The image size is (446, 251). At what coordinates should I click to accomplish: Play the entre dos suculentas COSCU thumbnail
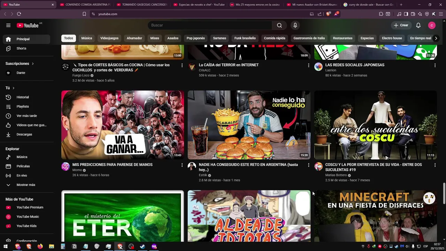(x=376, y=125)
